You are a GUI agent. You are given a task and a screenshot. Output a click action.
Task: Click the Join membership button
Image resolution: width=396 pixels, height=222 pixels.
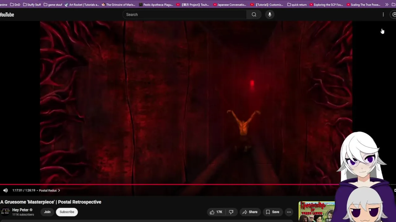point(47,212)
